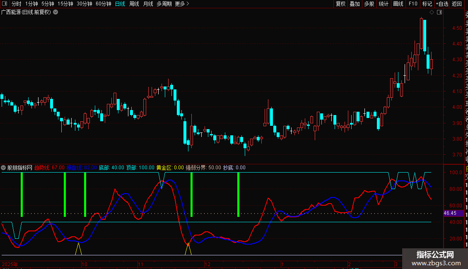This screenshot has width=468, height=269.
Task: Click the 广西能源(日线.前复权) chart title
Action: pyautogui.click(x=26, y=12)
